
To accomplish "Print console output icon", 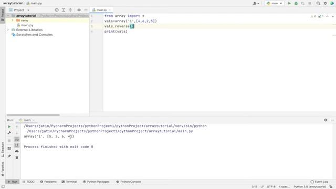I will tap(17, 152).
